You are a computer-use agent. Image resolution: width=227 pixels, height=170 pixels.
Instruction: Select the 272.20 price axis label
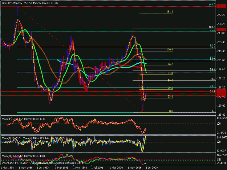coord(221,15)
